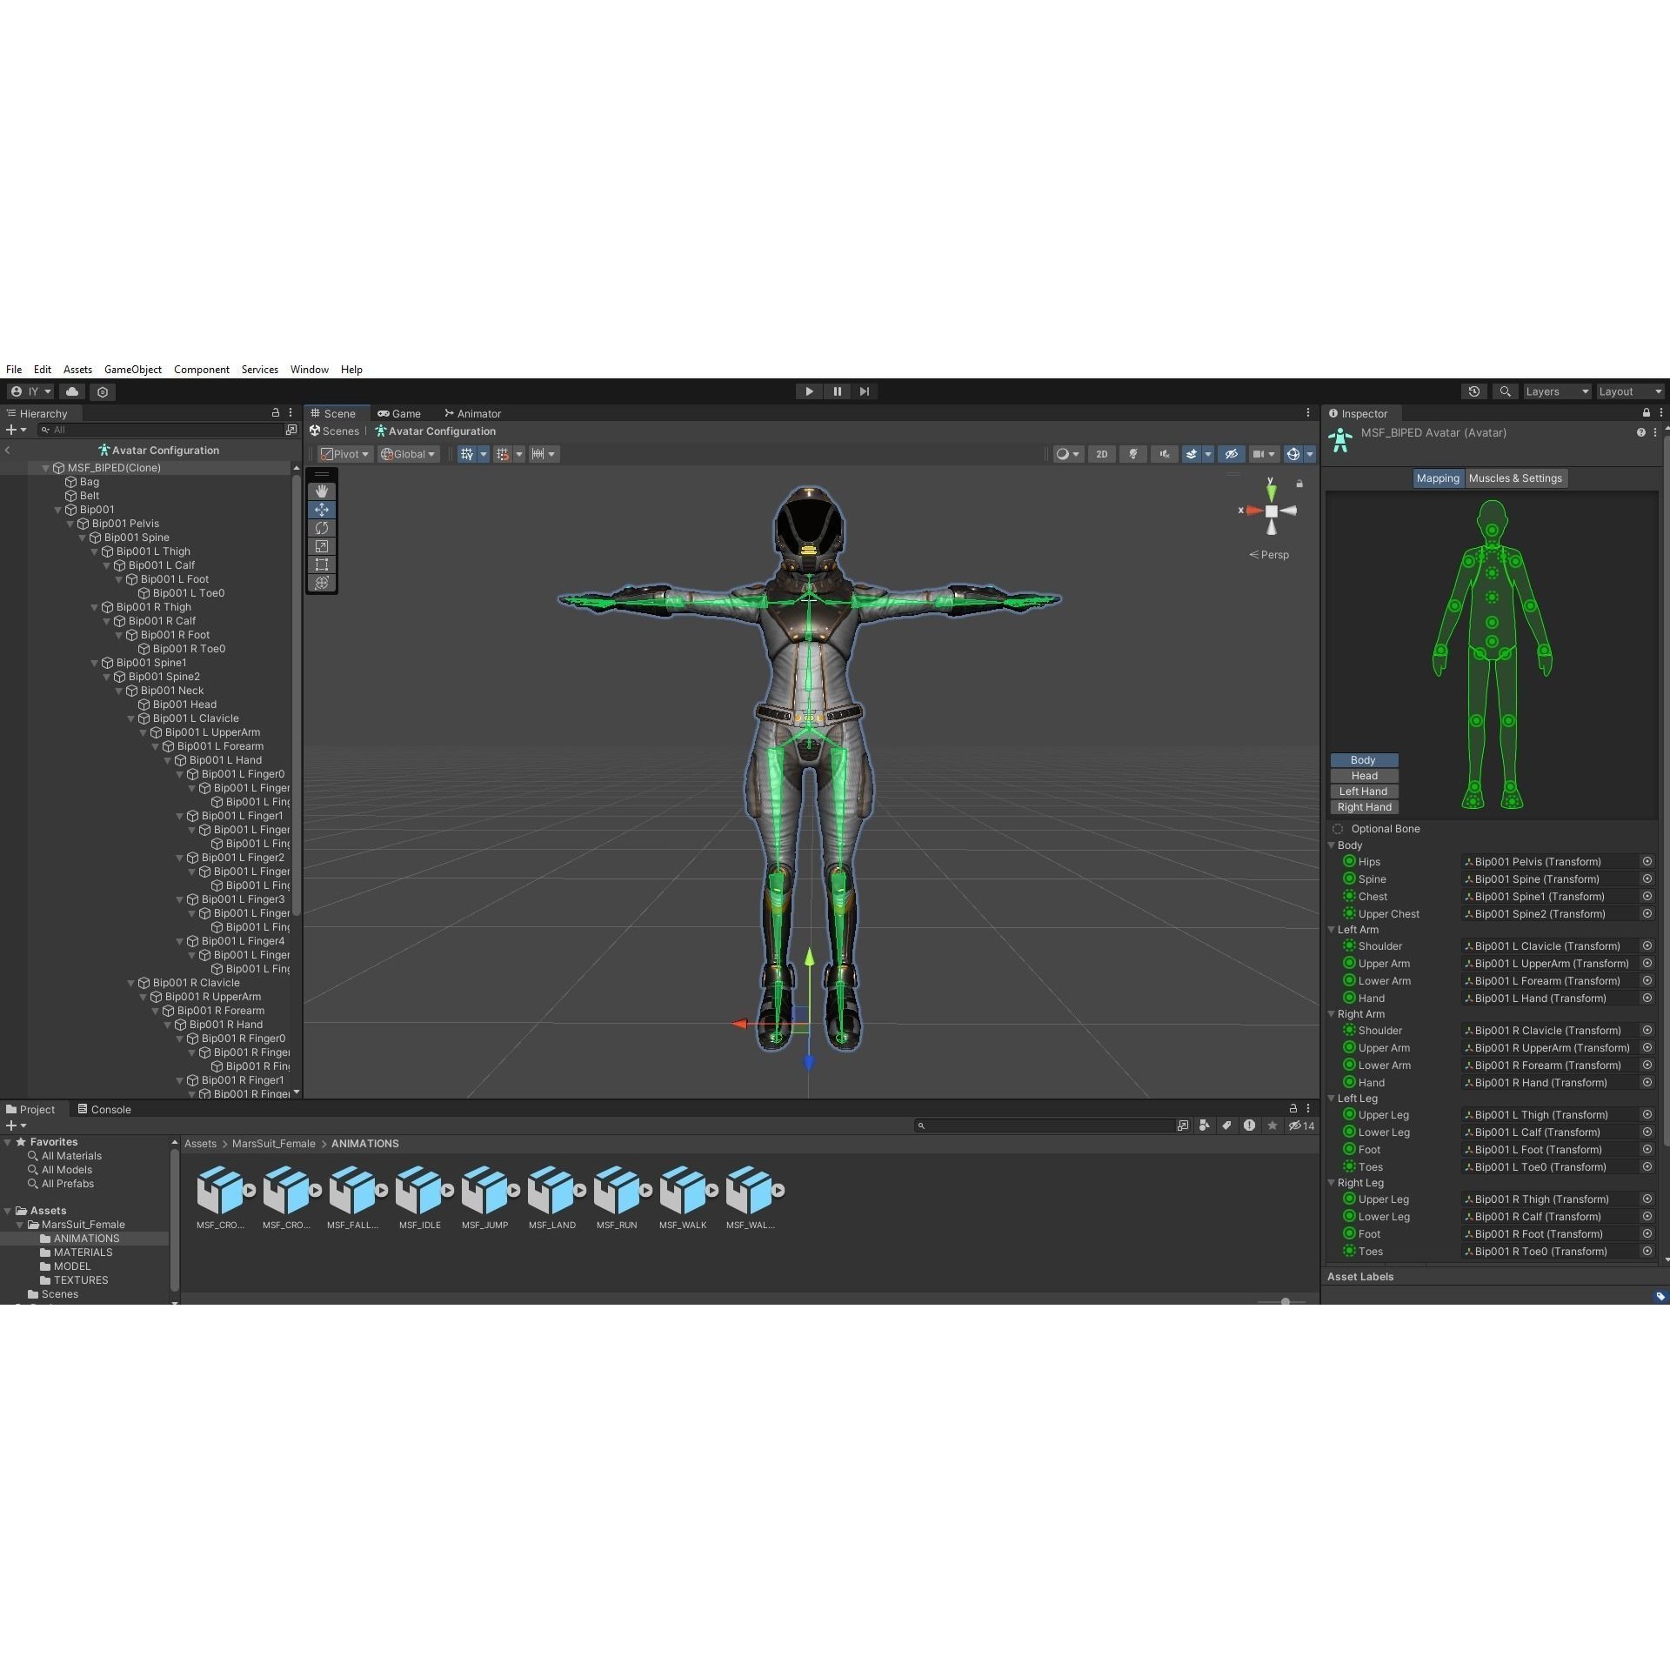Screen dimensions: 1670x1670
Task: Open Hierarchy search window icon
Action: (x=291, y=430)
